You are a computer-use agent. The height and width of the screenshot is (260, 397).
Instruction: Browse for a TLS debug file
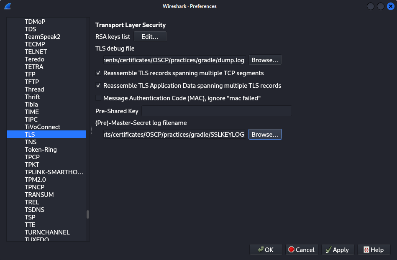point(265,60)
